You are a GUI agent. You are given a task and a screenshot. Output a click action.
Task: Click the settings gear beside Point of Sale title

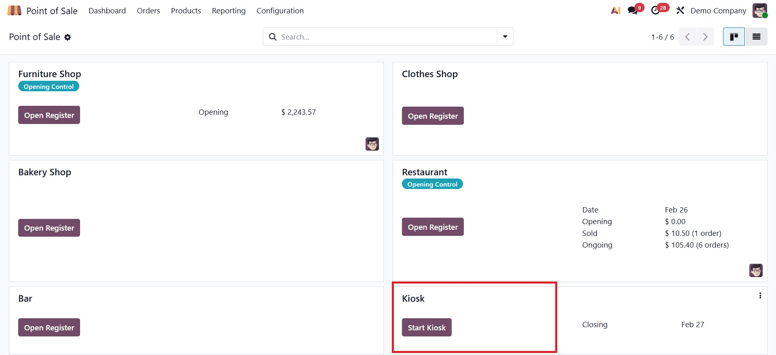pos(68,37)
